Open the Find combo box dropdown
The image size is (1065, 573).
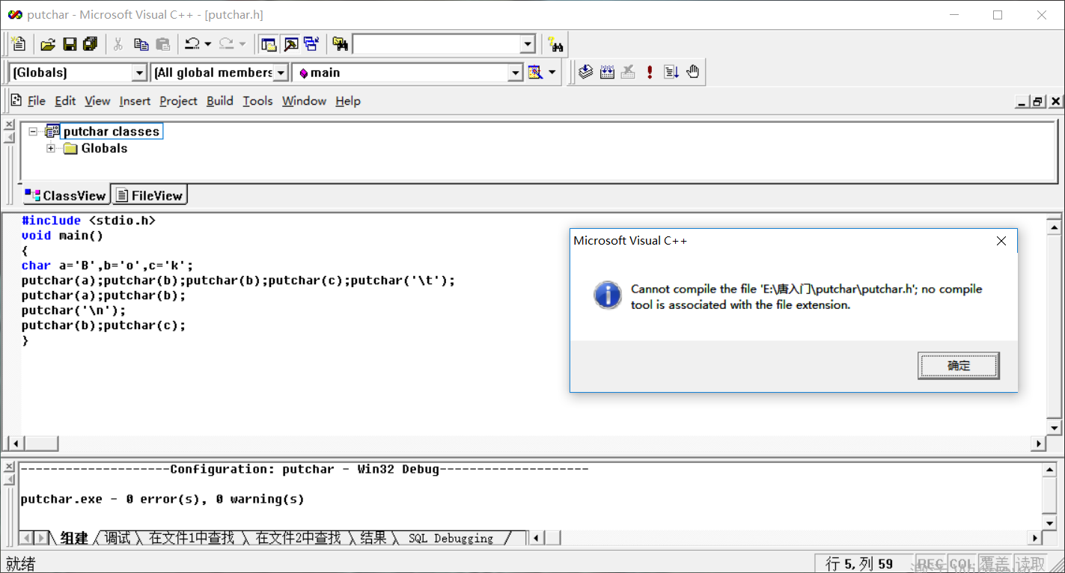[x=528, y=44]
